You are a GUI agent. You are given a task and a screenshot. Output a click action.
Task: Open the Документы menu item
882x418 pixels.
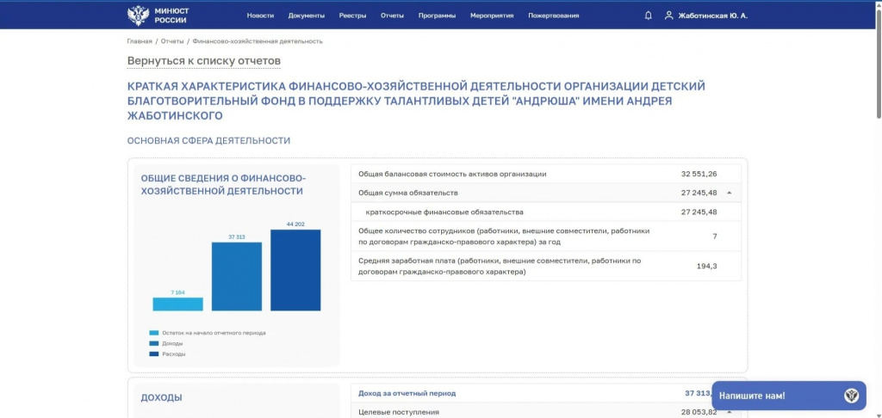click(307, 15)
